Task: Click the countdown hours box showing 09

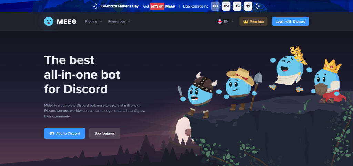Action: point(226,6)
